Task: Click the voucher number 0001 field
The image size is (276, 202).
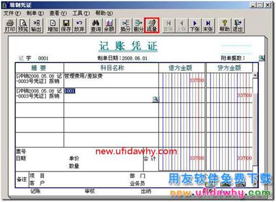Action: click(x=43, y=59)
